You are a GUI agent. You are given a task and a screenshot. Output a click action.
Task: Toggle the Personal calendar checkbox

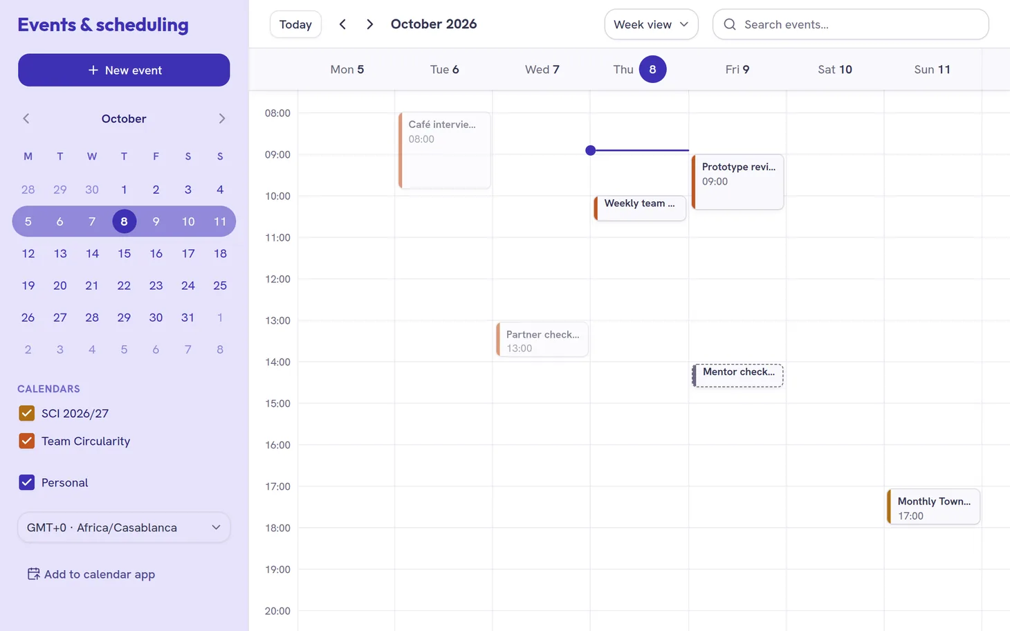click(x=27, y=482)
